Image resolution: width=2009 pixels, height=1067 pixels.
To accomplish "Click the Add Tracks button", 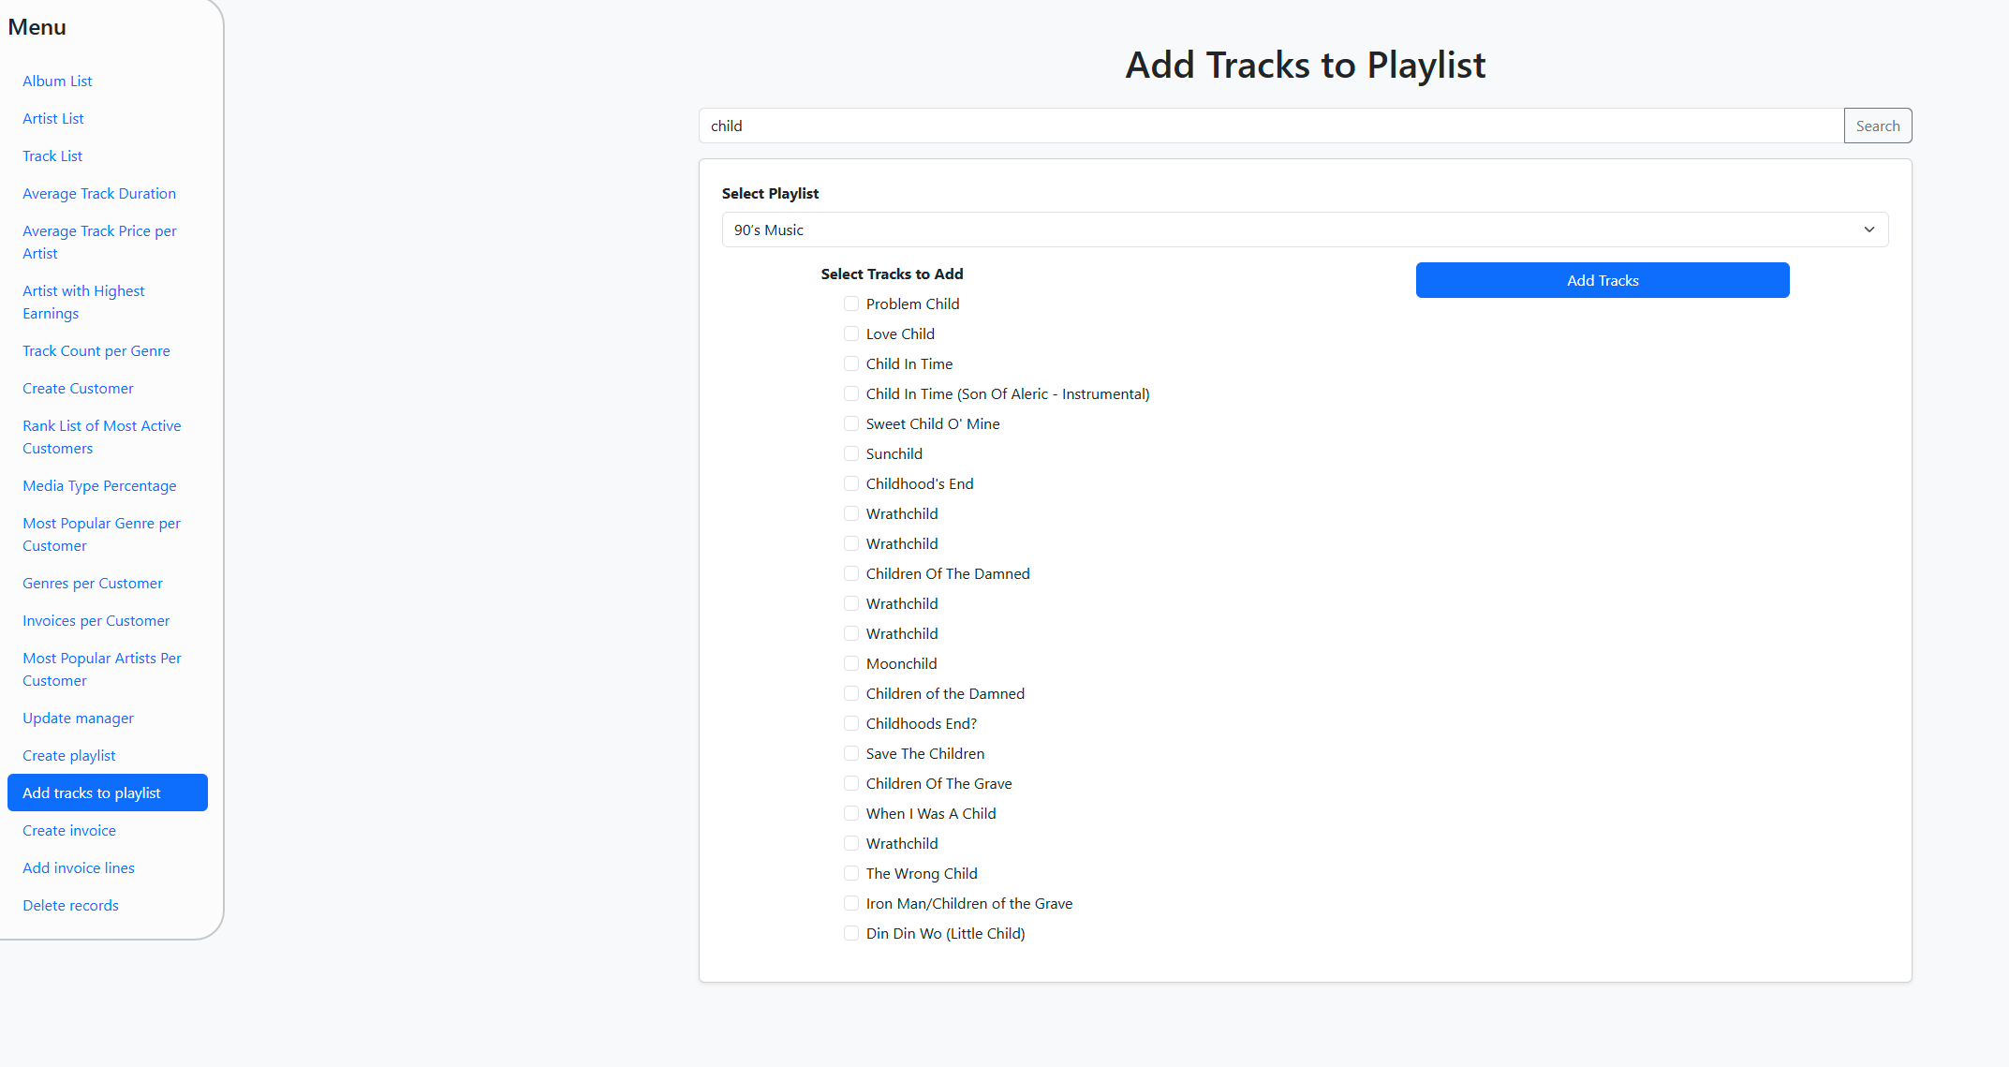I will [x=1602, y=280].
